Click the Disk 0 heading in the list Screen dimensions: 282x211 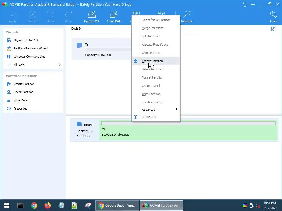(76, 29)
